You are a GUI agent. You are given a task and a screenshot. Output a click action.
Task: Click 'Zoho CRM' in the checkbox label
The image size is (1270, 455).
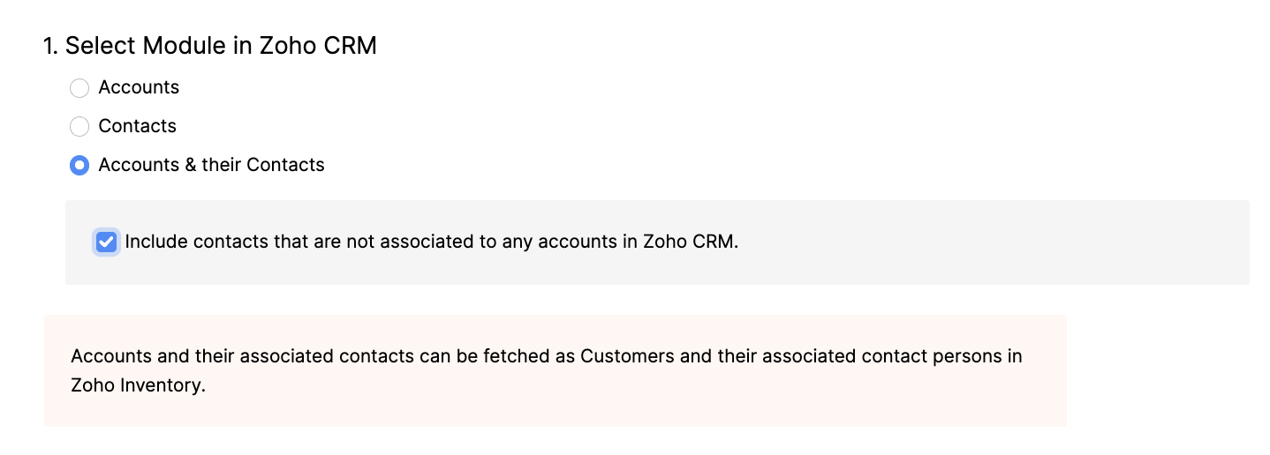click(690, 242)
